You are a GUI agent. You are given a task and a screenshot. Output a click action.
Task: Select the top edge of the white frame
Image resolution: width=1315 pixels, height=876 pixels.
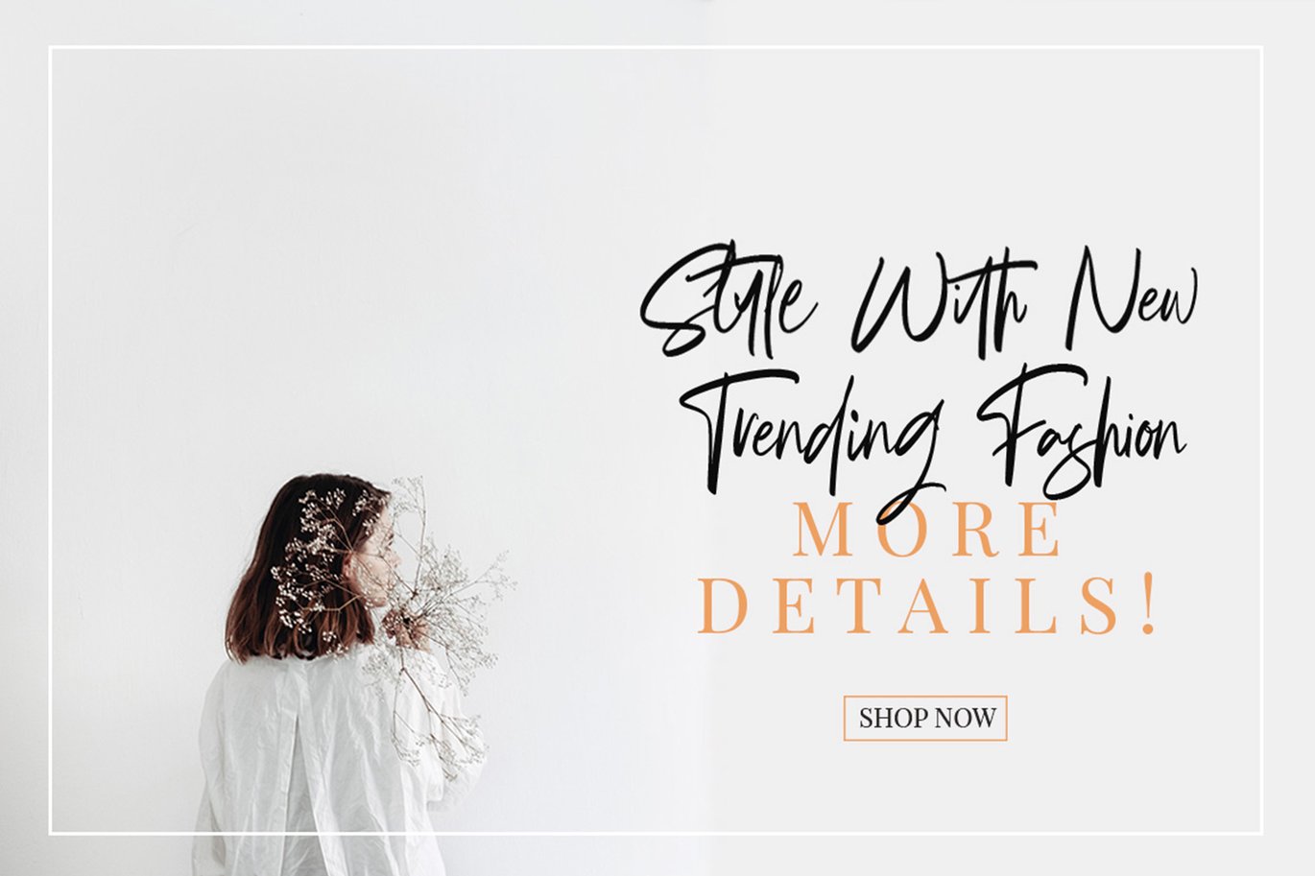(656, 47)
